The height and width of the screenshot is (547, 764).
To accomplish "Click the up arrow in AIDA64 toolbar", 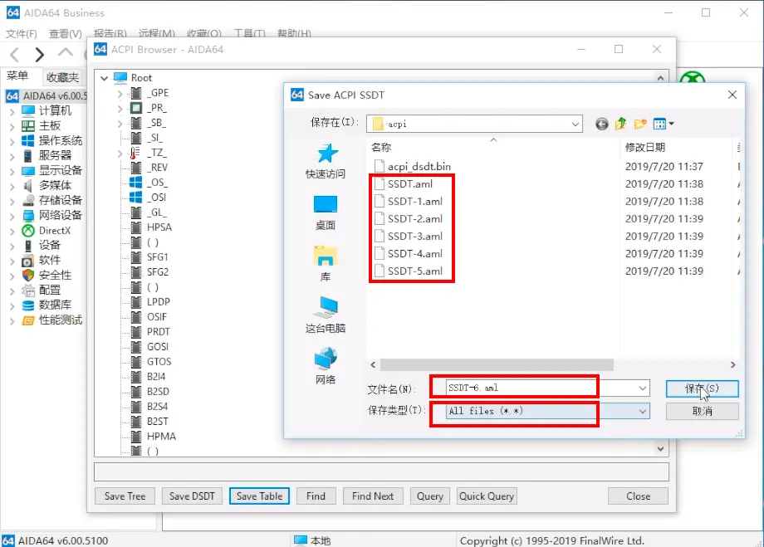I will (66, 52).
